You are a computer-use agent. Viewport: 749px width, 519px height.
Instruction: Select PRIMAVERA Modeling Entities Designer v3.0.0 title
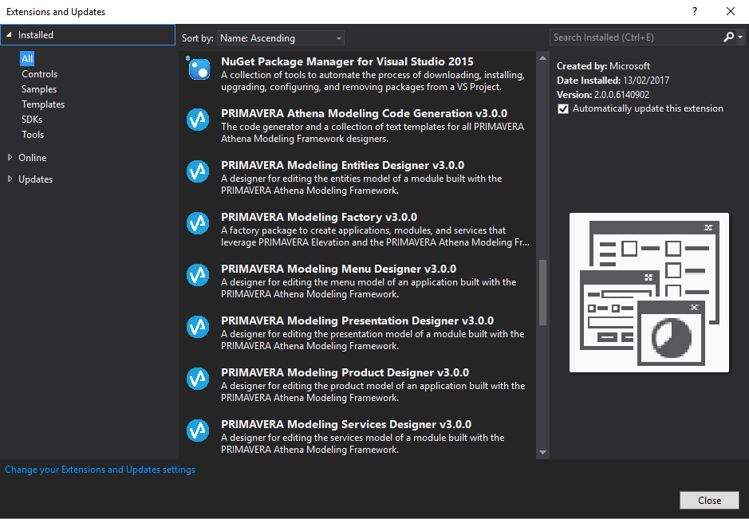click(342, 165)
